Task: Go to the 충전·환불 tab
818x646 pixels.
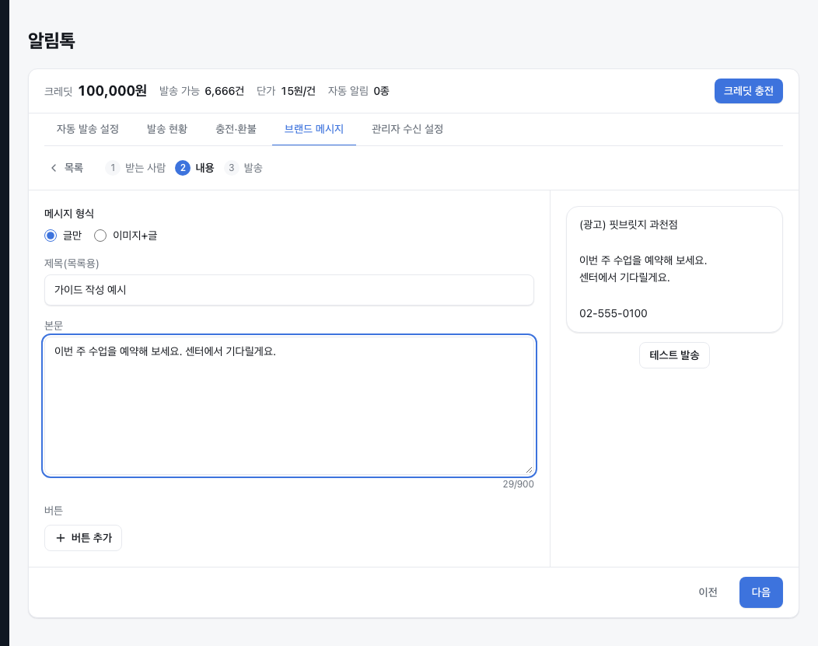Action: pos(236,129)
